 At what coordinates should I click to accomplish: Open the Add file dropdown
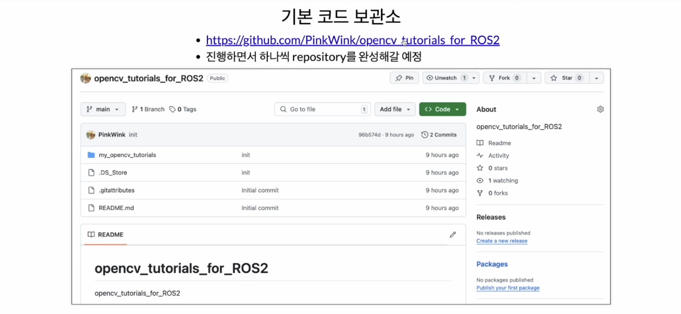click(x=395, y=109)
